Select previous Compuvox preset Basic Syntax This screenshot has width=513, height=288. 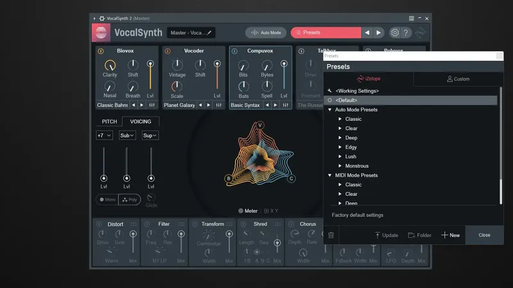coord(267,105)
